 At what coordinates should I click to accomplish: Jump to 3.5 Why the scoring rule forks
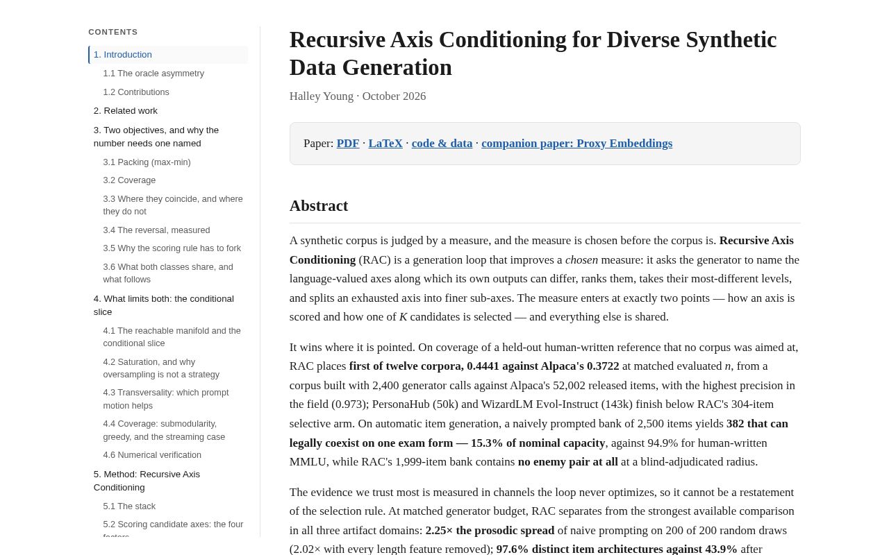tap(172, 248)
